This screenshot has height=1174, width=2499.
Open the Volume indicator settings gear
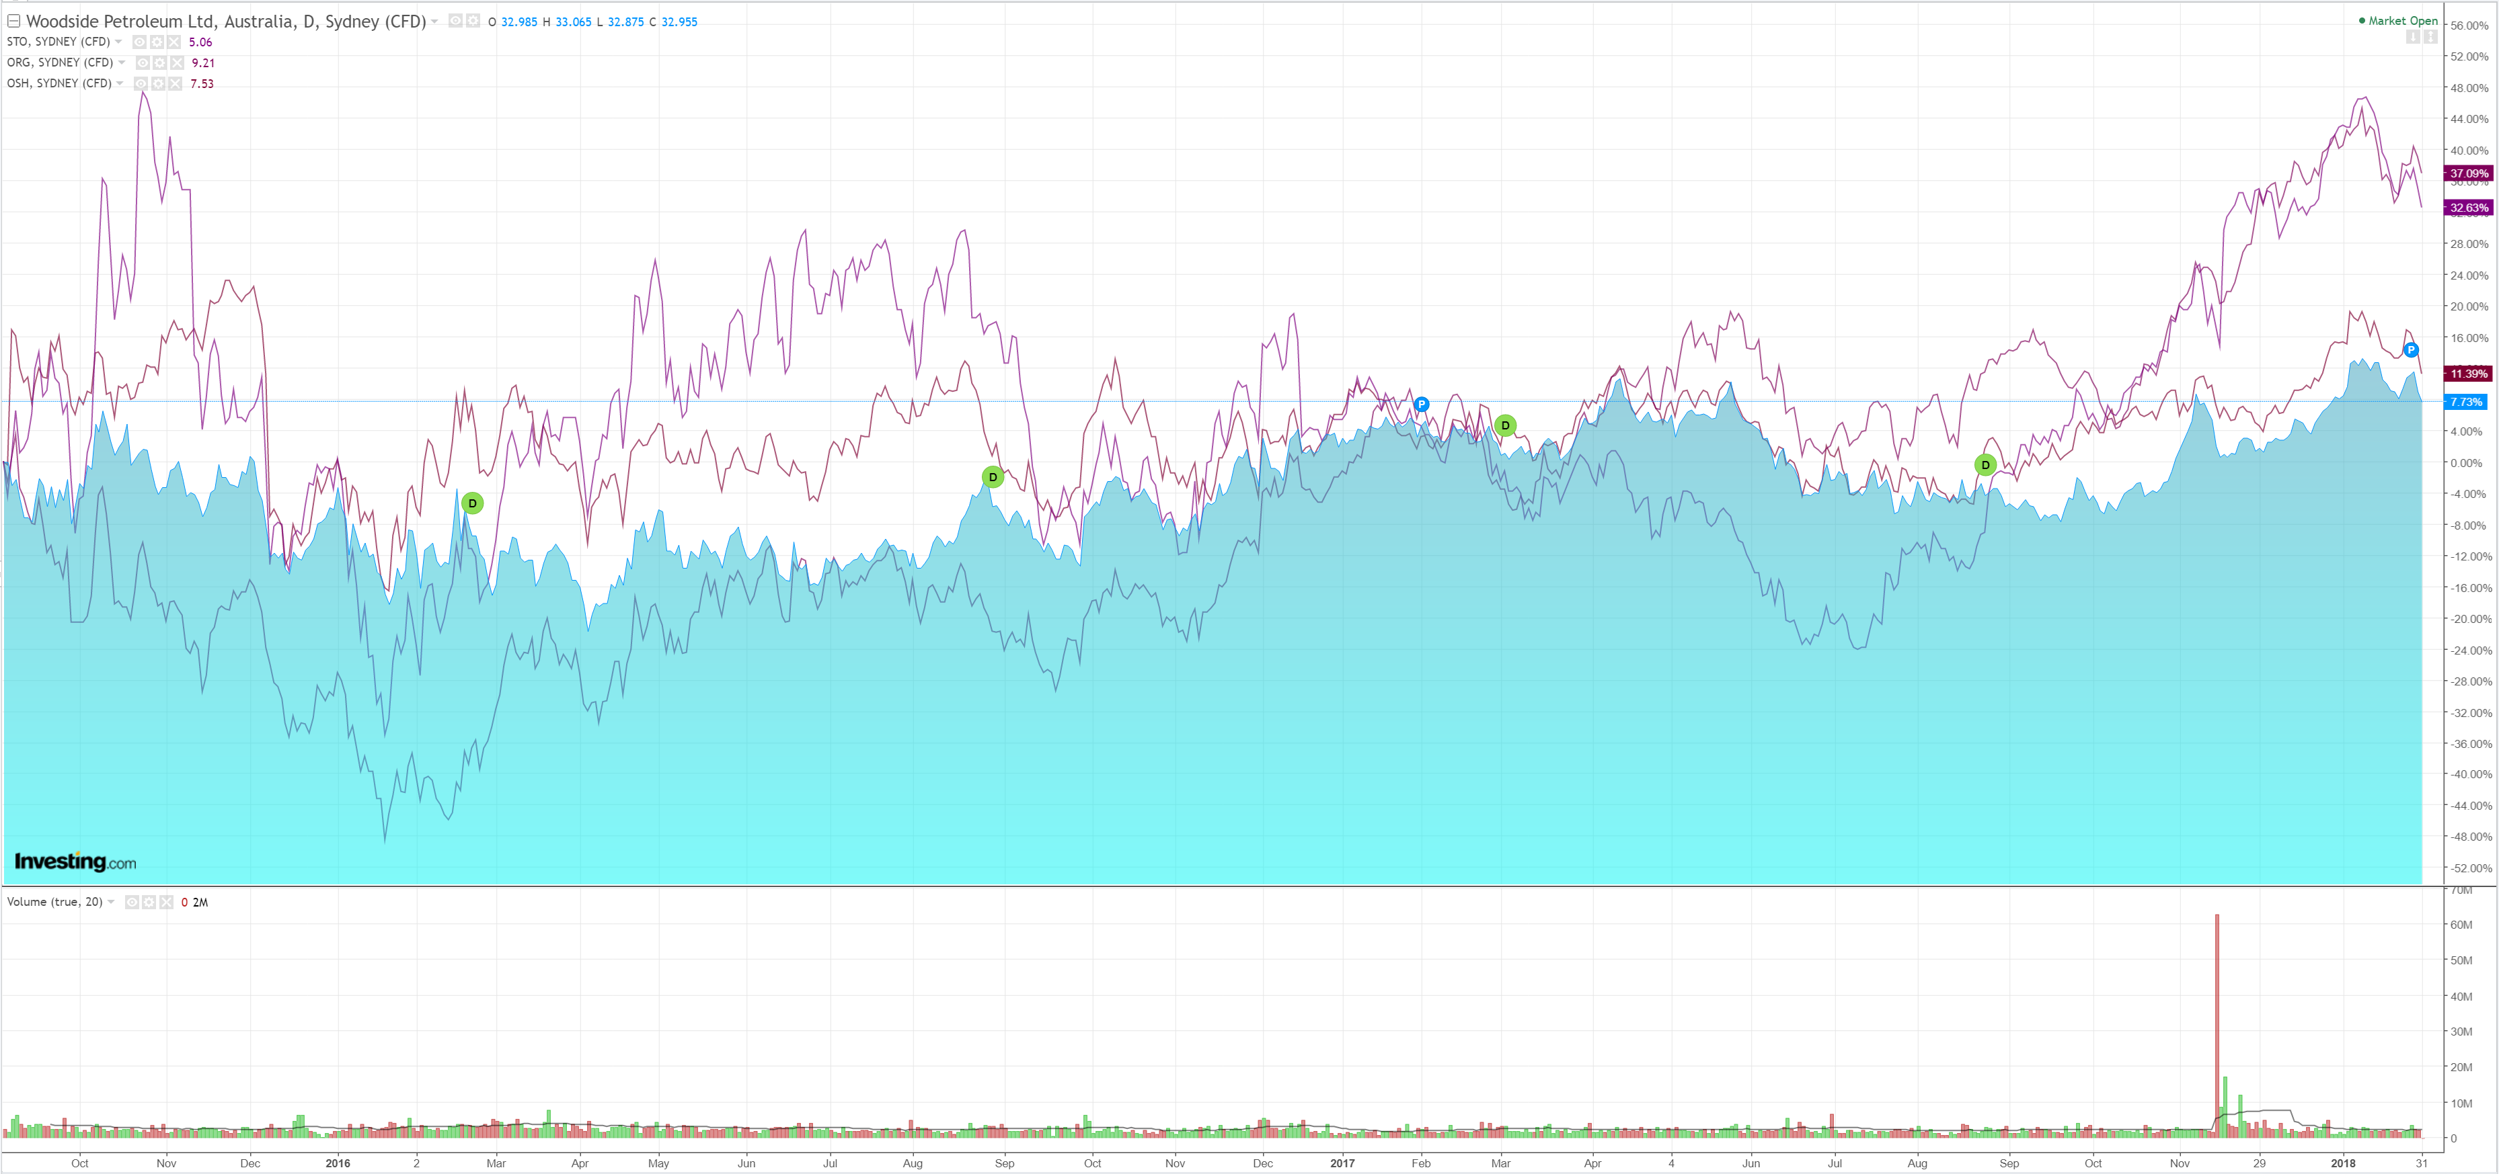tap(149, 903)
